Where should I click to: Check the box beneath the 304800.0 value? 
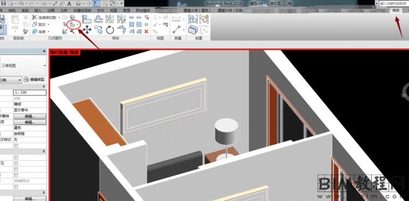(x=16, y=187)
